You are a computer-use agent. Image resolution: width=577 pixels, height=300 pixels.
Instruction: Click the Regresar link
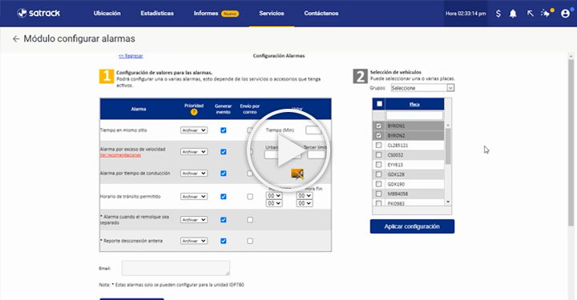pyautogui.click(x=131, y=56)
